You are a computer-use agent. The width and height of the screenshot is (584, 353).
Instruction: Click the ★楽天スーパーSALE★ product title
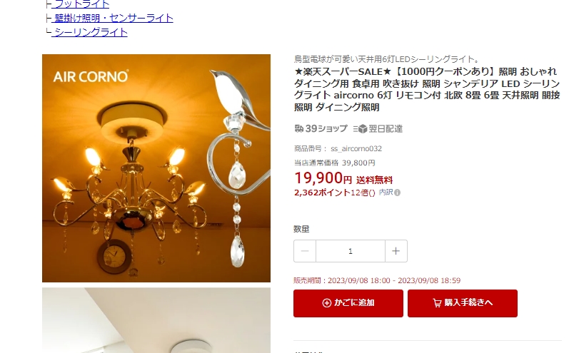(x=427, y=89)
